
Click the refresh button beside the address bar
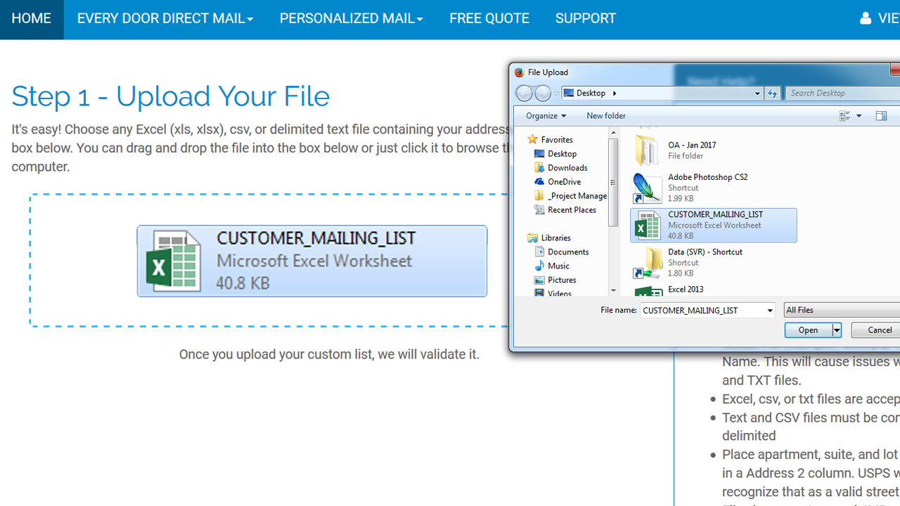772,93
